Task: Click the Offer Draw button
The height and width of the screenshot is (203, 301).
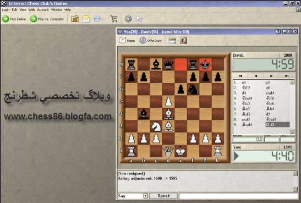Action: (151, 41)
